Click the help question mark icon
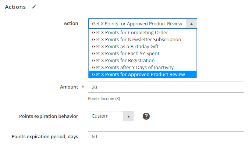 (146, 116)
